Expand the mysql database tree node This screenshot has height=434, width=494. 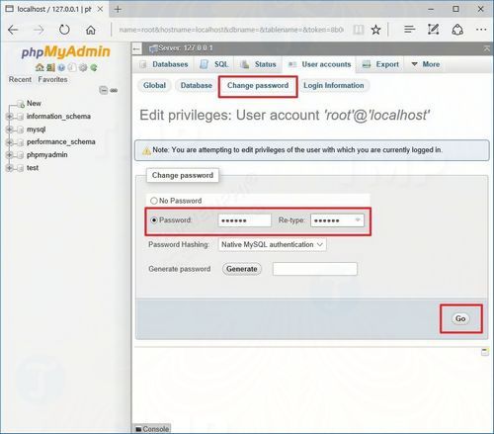pos(9,130)
